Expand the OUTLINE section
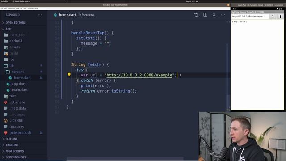286x161 pixels. click(x=24, y=139)
